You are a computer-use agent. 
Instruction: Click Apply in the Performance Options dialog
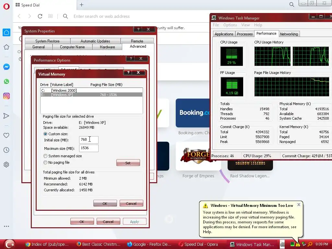tap(135, 221)
